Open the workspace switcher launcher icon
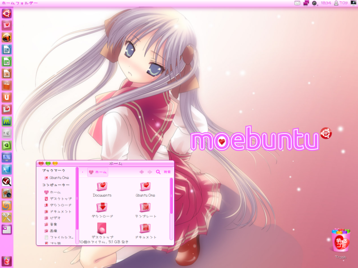The image size is (358, 268). coord(7,230)
